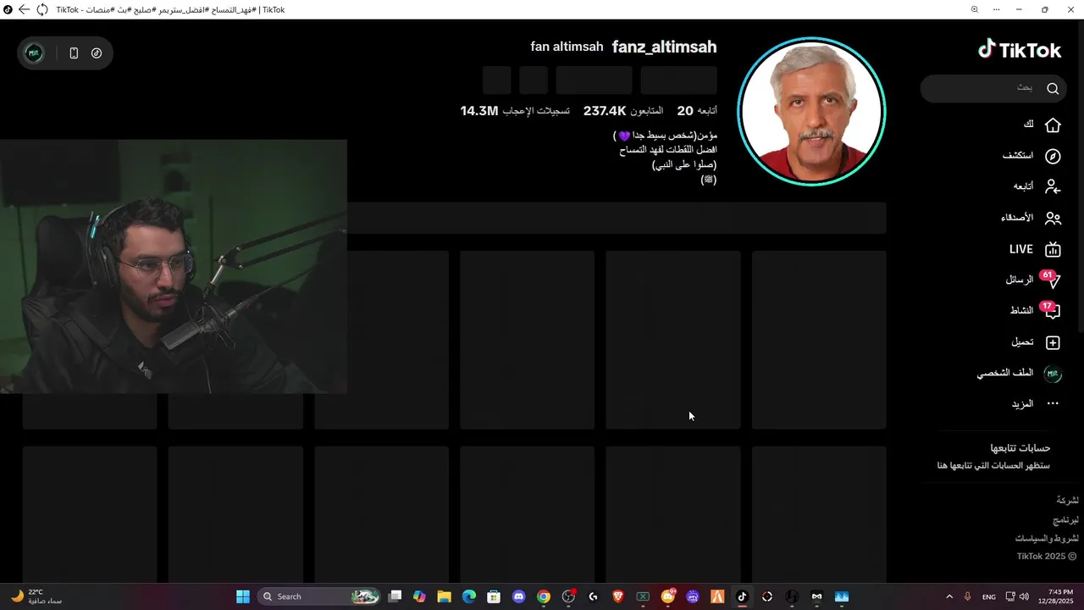Open the For You home icon
The width and height of the screenshot is (1084, 610).
pos(1053,125)
